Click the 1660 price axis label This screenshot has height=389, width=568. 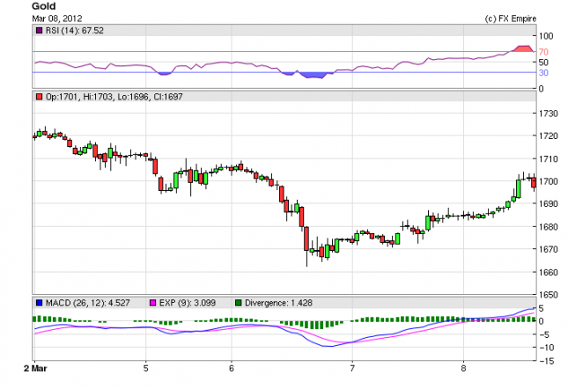click(x=548, y=272)
